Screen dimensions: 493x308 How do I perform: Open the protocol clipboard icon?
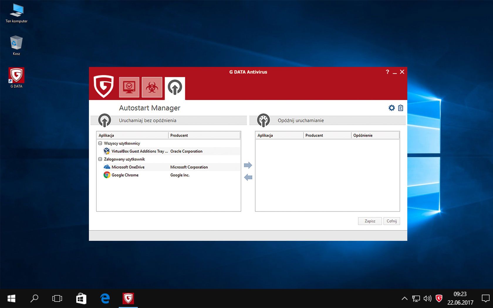click(401, 108)
